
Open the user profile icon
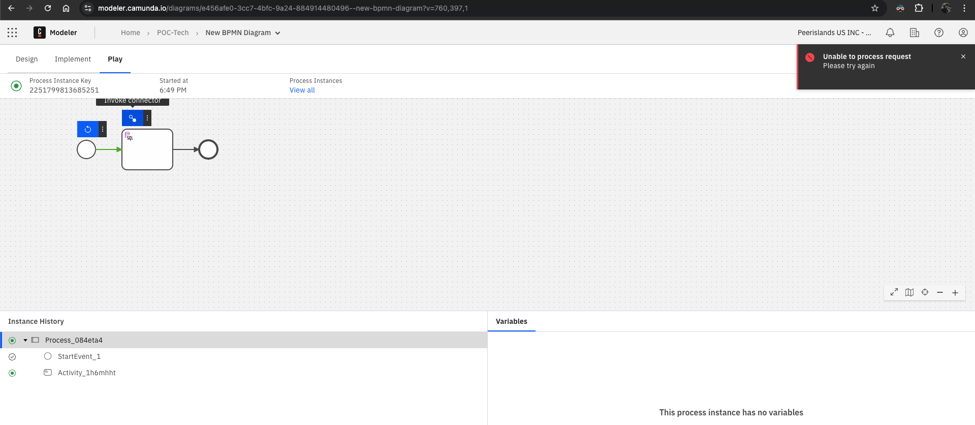point(963,33)
